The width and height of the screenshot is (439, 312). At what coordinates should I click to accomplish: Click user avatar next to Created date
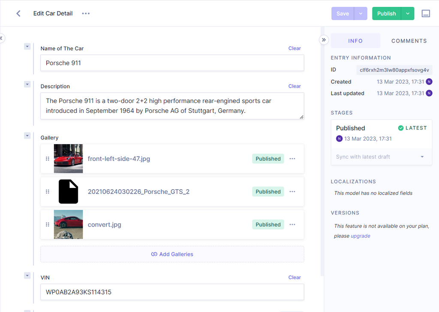tap(429, 82)
